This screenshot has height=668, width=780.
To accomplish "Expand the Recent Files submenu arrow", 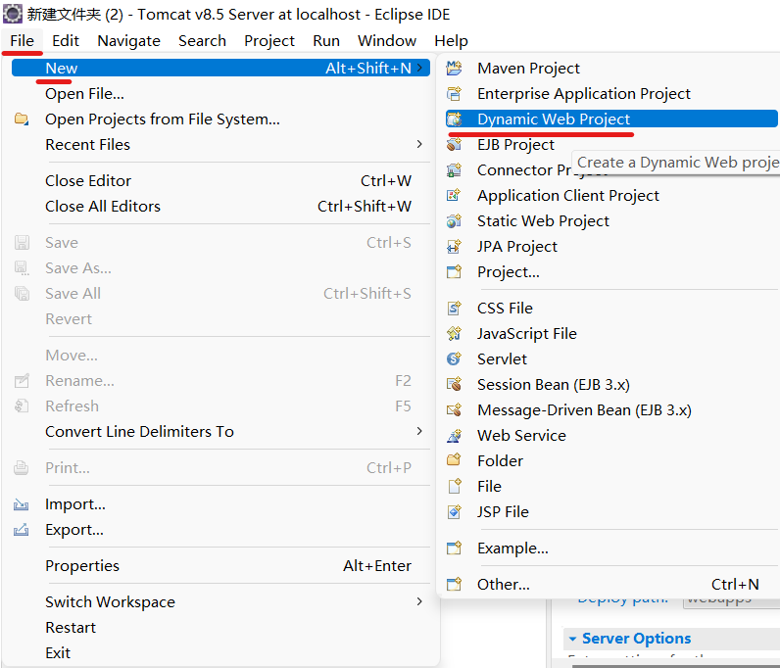I will point(419,145).
